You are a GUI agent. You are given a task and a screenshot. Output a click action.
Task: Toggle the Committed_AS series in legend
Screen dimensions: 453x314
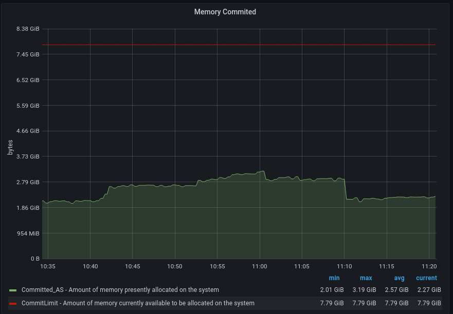point(120,290)
